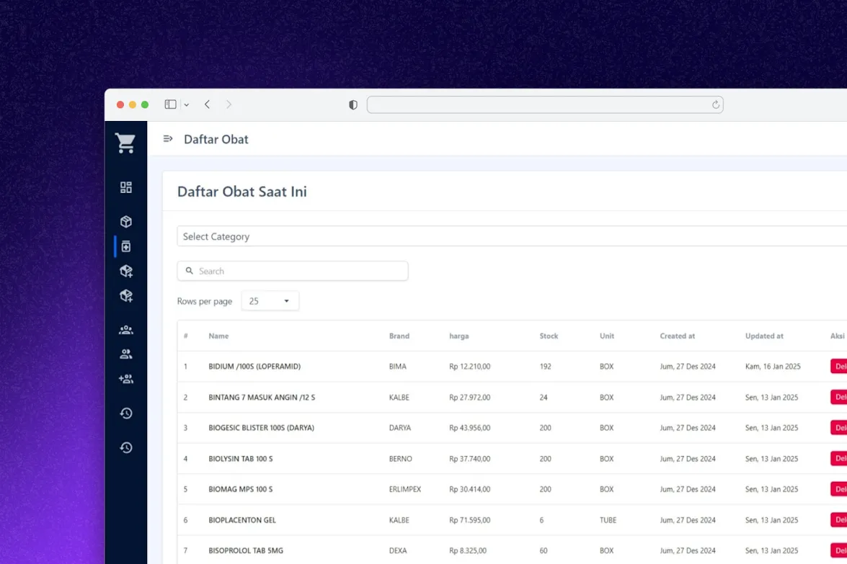This screenshot has height=564, width=847.
Task: Reload the page with browser refresh
Action: pyautogui.click(x=715, y=104)
